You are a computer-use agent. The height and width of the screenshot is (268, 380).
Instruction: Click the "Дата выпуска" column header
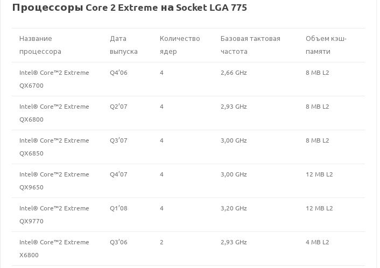[123, 45]
